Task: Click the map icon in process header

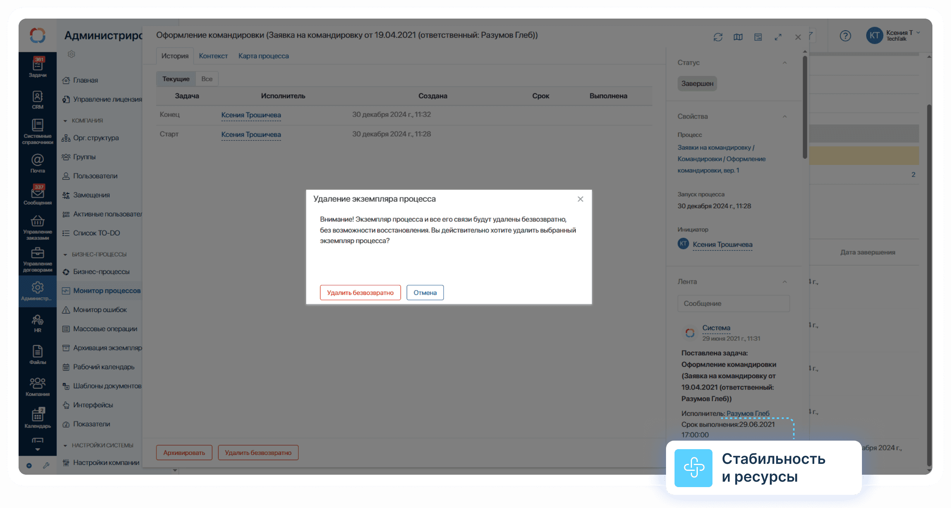Action: pyautogui.click(x=738, y=37)
